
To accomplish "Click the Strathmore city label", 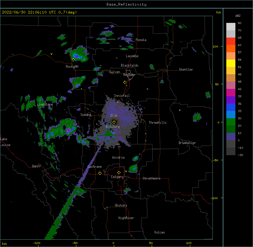I will click(x=151, y=178).
